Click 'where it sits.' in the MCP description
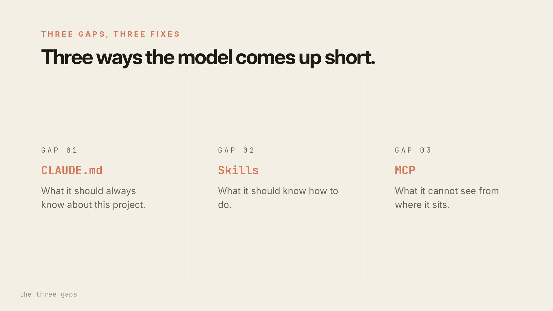 tap(422, 205)
